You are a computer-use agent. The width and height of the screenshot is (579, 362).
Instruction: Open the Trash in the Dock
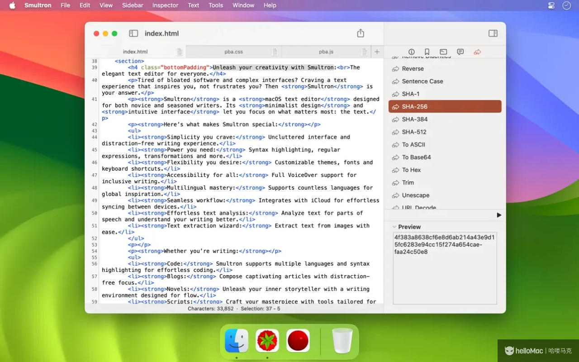pos(342,341)
